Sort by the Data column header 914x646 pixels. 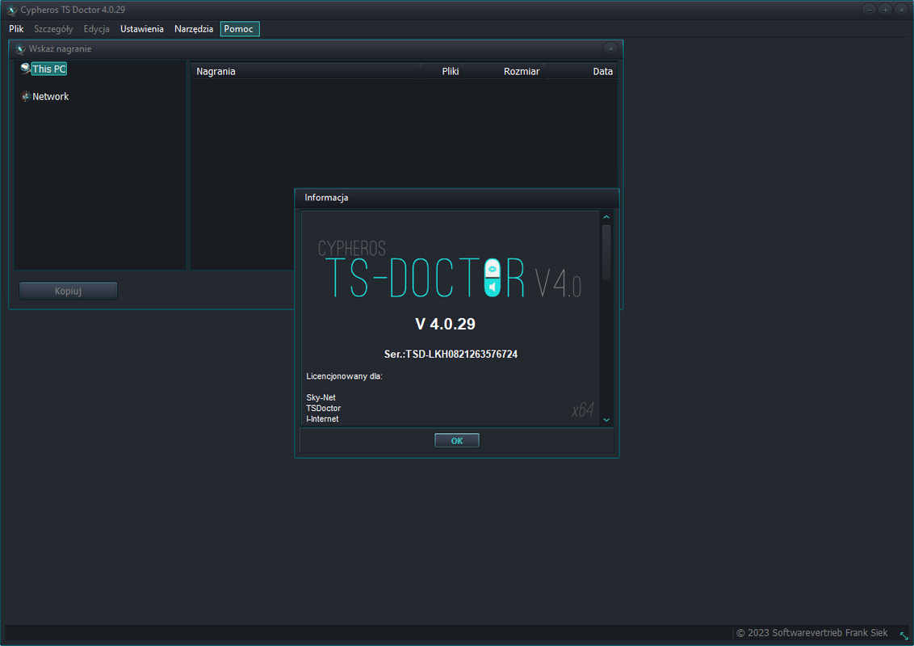coord(580,71)
